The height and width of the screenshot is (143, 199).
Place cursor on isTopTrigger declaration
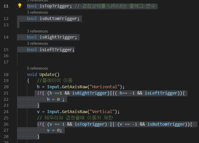(x=54, y=6)
